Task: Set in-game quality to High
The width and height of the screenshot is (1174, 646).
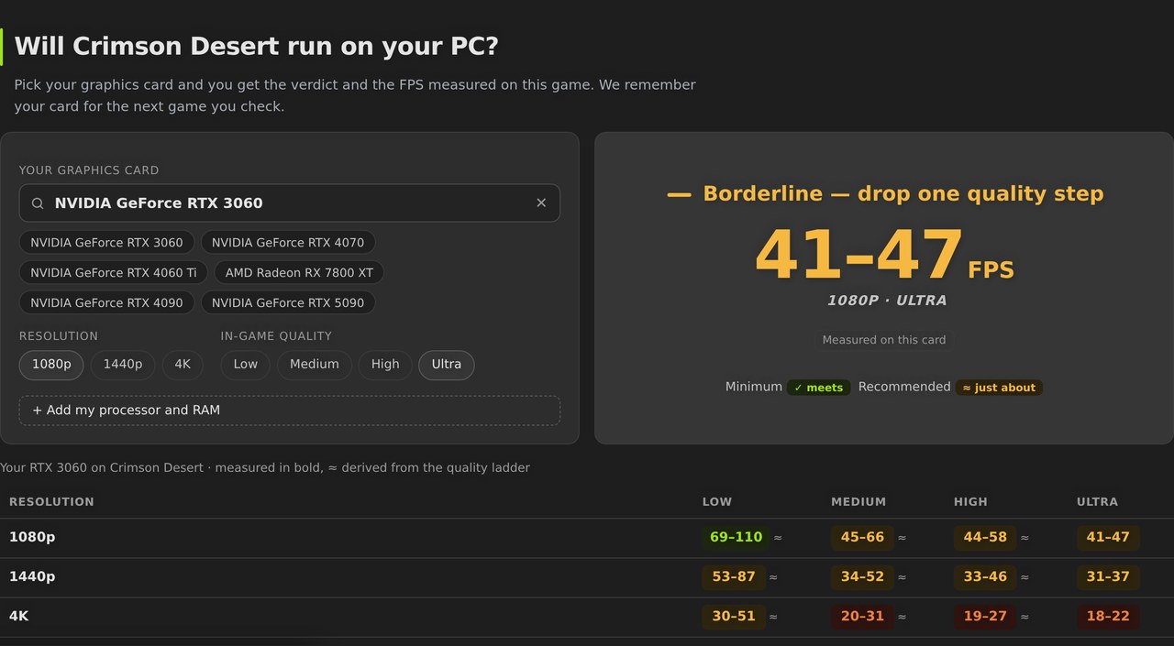Action: pyautogui.click(x=385, y=365)
